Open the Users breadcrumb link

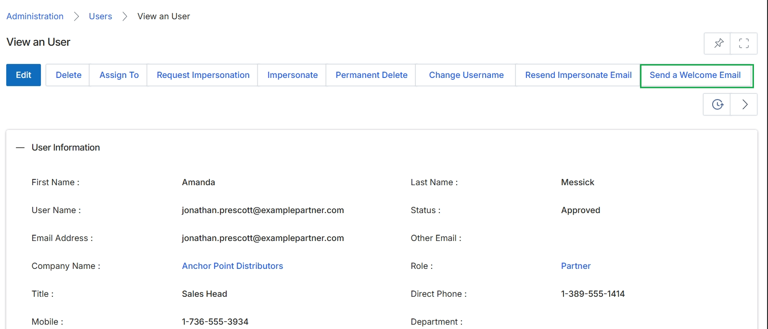(x=101, y=16)
